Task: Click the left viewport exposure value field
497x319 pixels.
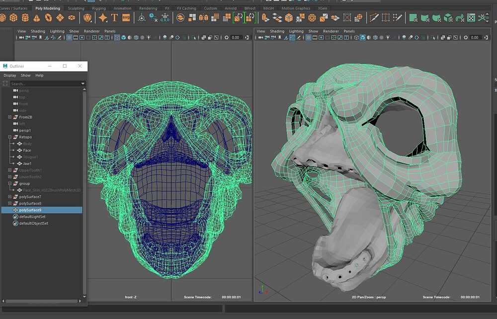Action: point(236,37)
